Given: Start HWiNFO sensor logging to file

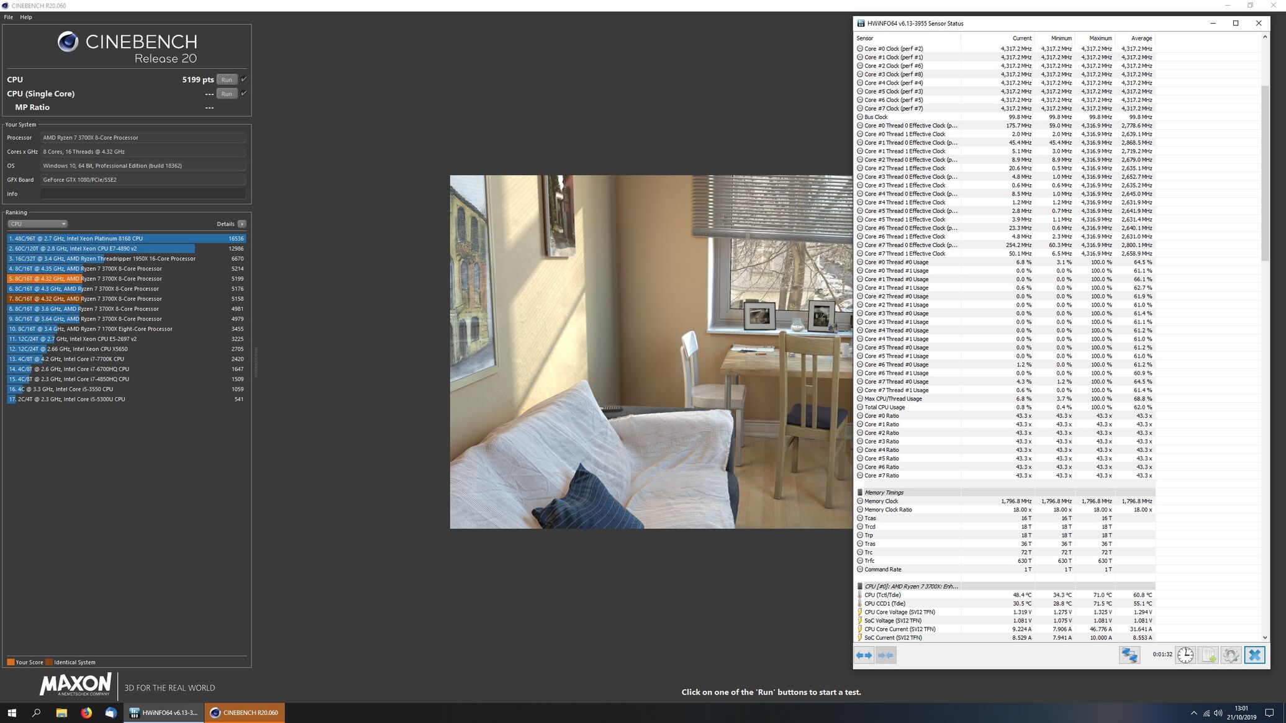Looking at the screenshot, I should tap(1208, 655).
